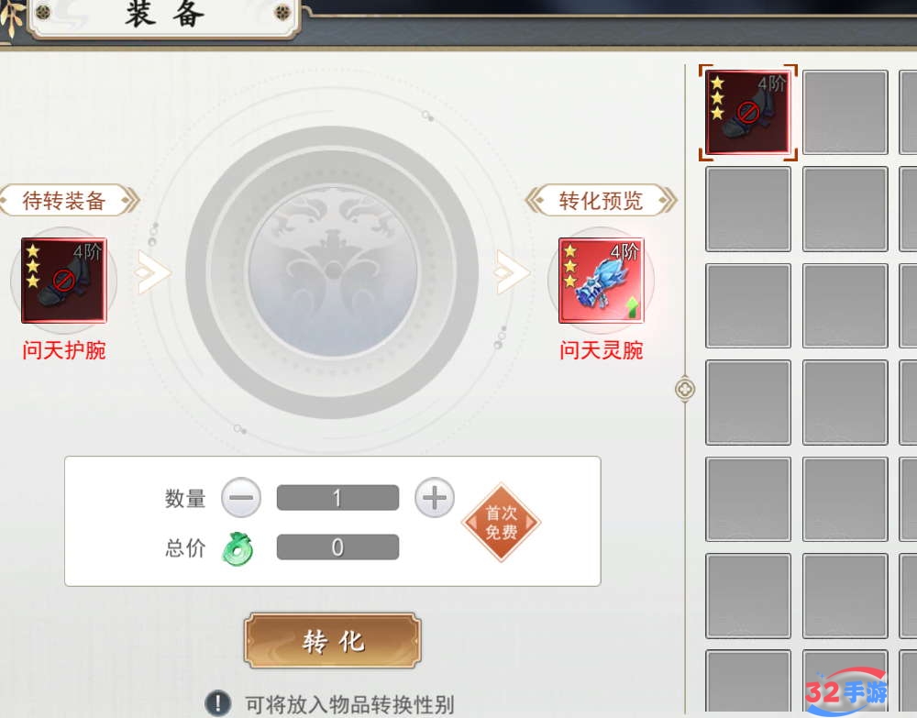Decrease quantity with the minus button
The height and width of the screenshot is (718, 917).
pos(241,498)
